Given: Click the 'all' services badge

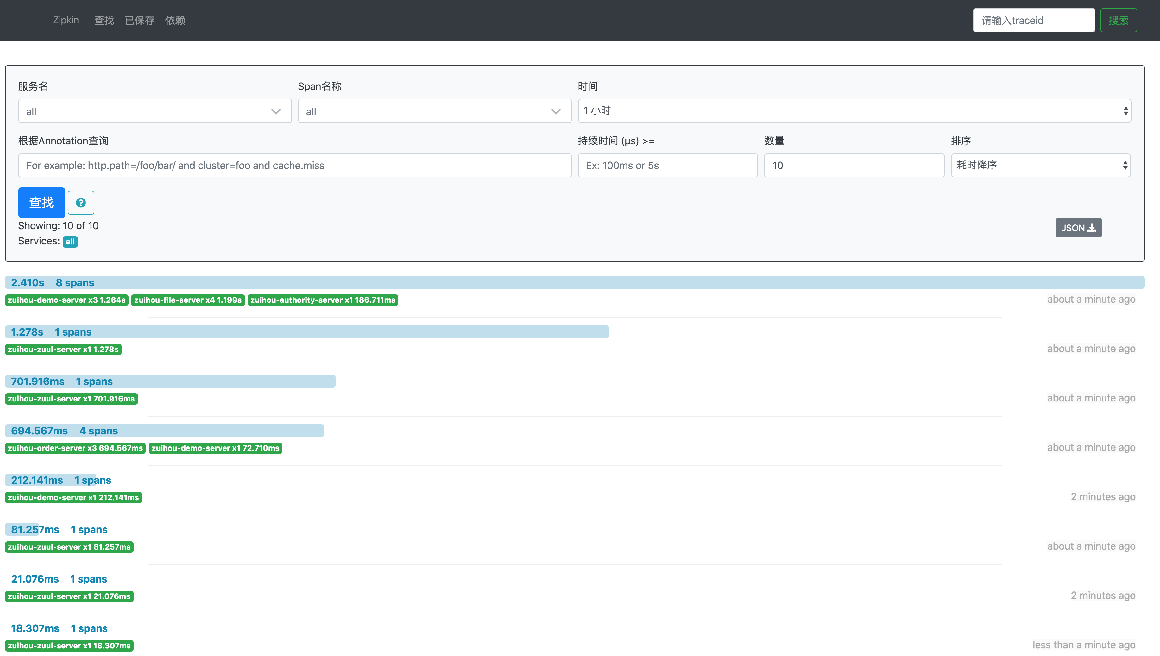Looking at the screenshot, I should pos(70,242).
